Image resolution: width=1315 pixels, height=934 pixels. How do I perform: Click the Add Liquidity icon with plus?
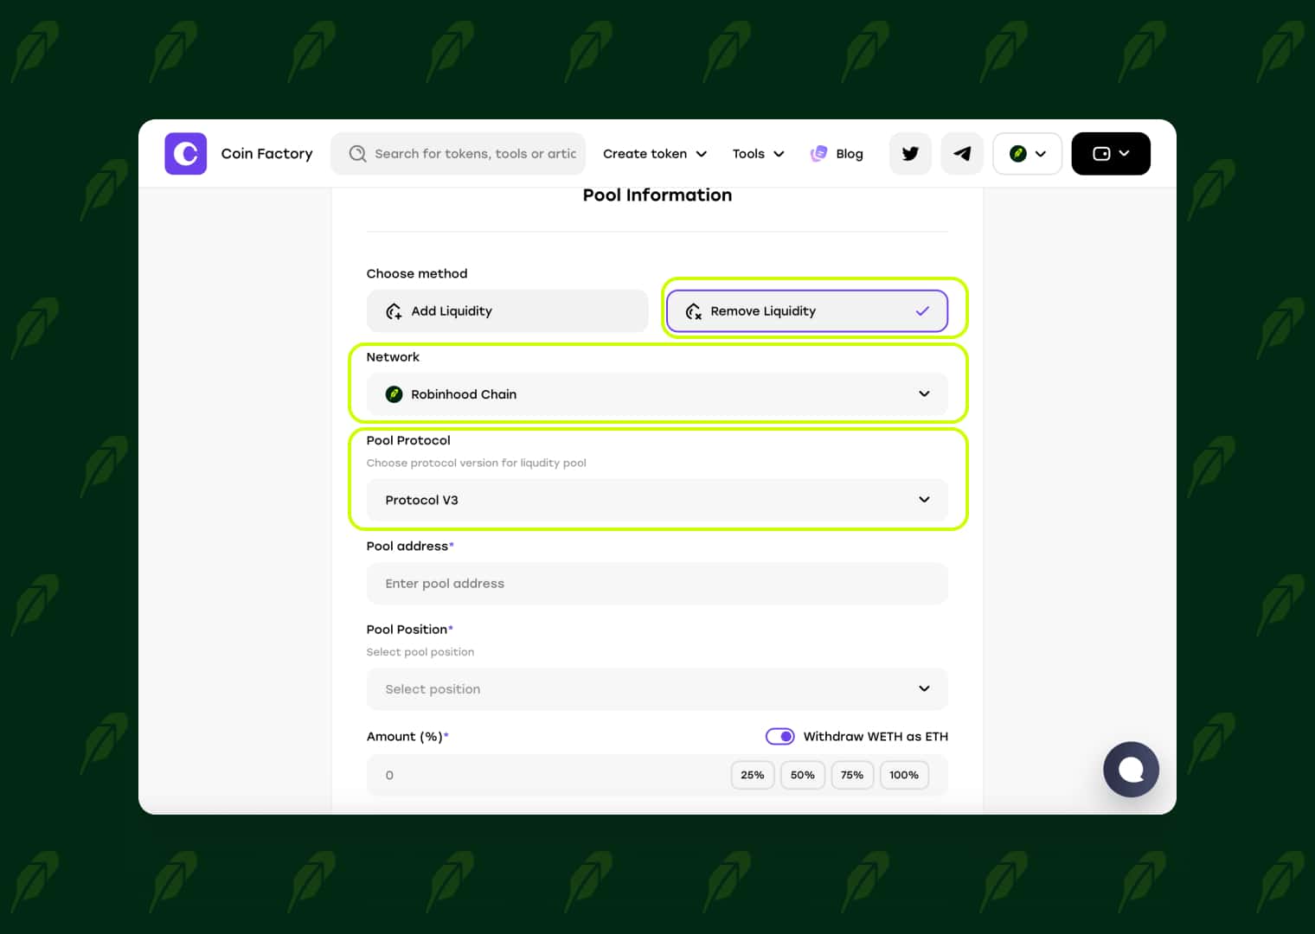tap(394, 311)
